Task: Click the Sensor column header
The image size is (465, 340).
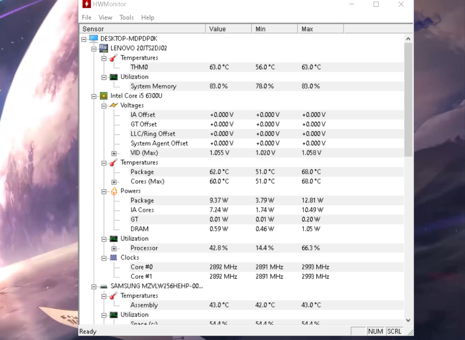Action: click(x=143, y=29)
